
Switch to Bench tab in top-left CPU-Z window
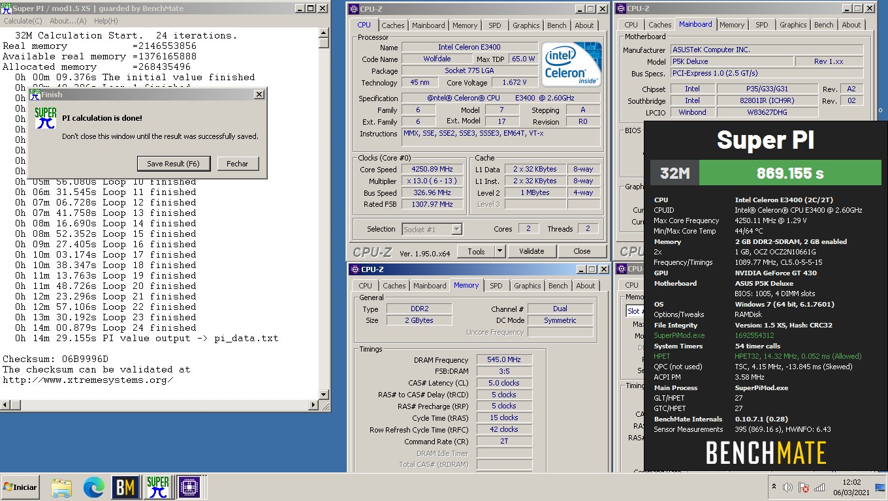[557, 25]
